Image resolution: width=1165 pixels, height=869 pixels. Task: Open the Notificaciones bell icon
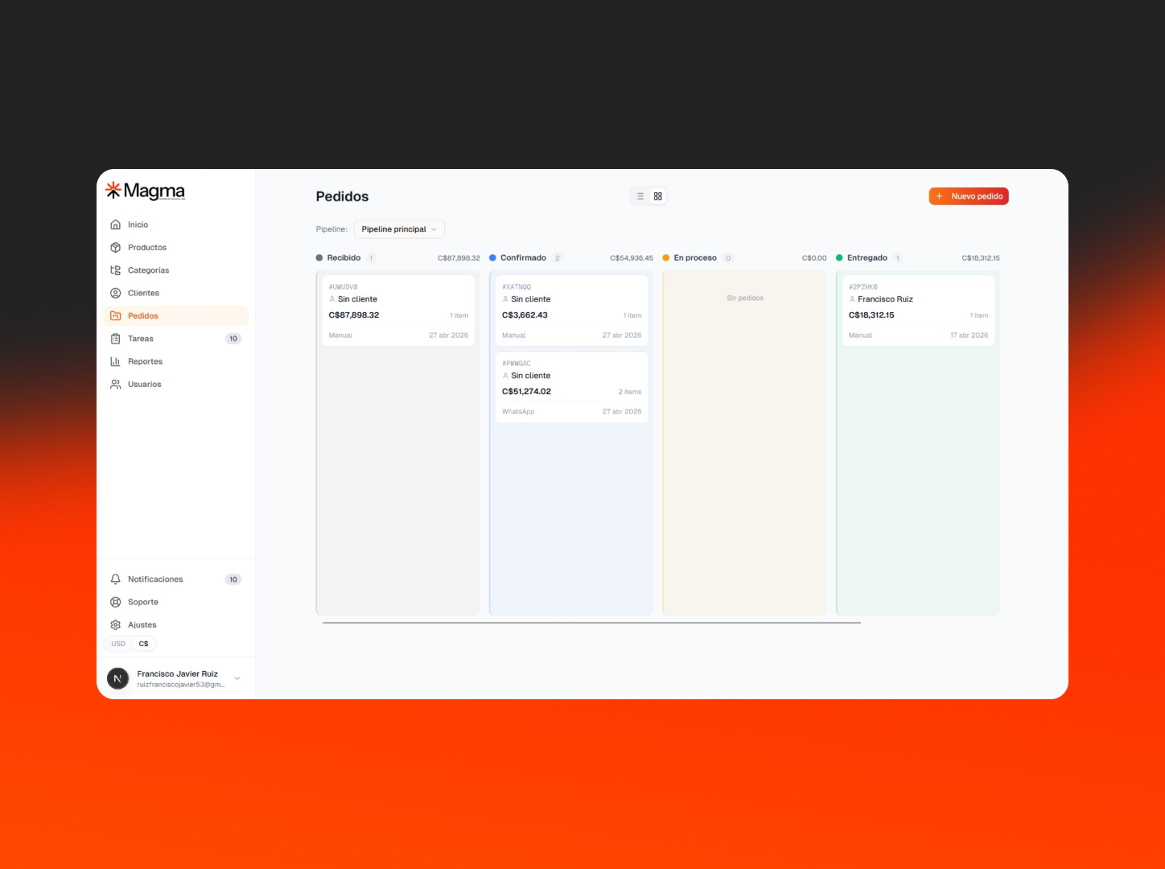(x=115, y=579)
